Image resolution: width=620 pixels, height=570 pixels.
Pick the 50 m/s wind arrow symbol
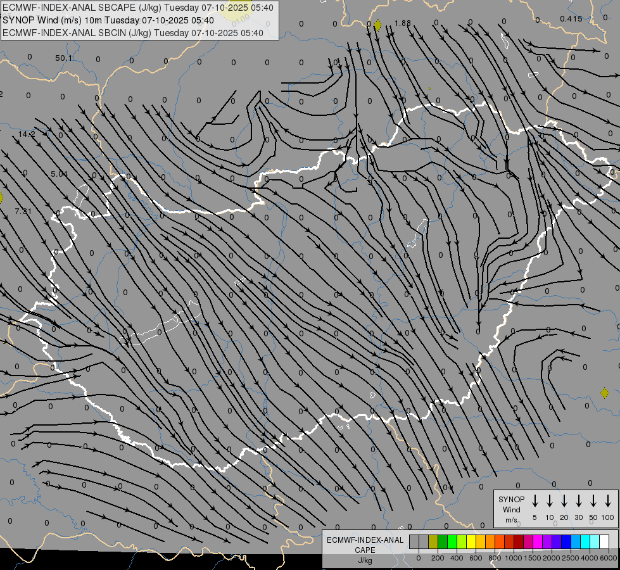593,501
